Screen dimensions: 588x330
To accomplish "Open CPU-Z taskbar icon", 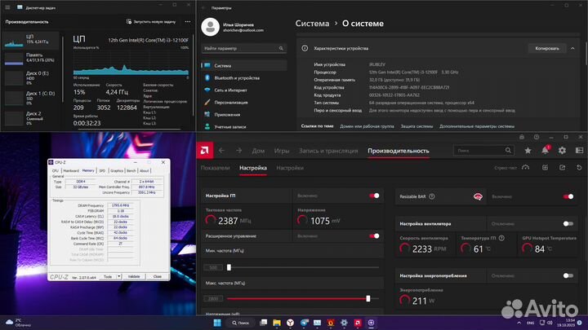I will (x=371, y=323).
